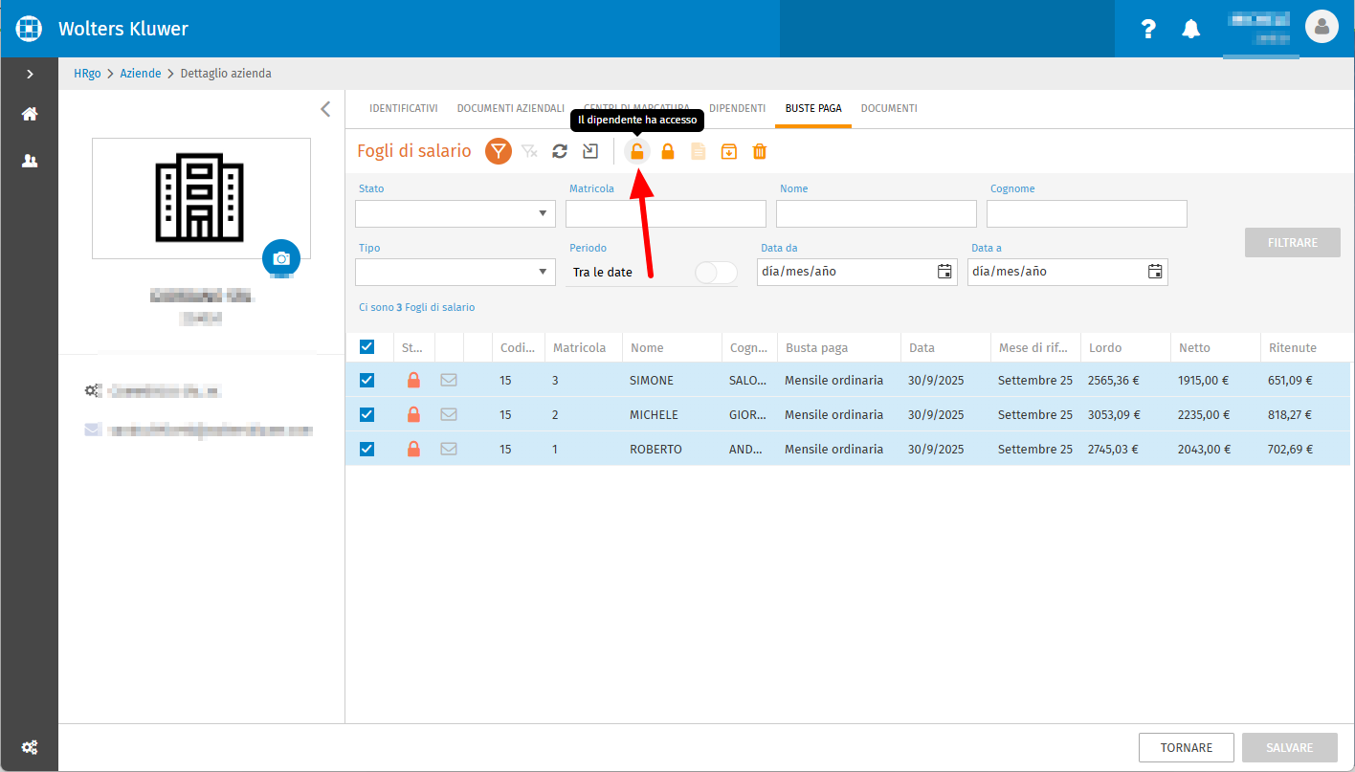1355x772 pixels.
Task: Click the lock status icon in ROBERTO row
Action: pos(413,449)
